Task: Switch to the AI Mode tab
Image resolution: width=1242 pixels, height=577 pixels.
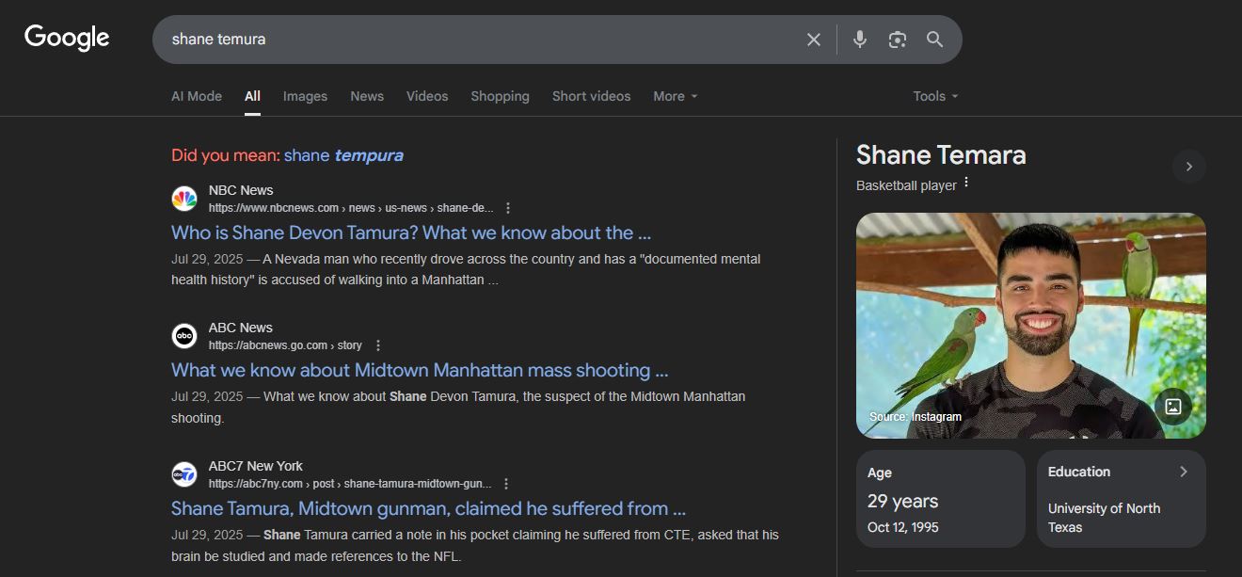Action: pos(197,96)
